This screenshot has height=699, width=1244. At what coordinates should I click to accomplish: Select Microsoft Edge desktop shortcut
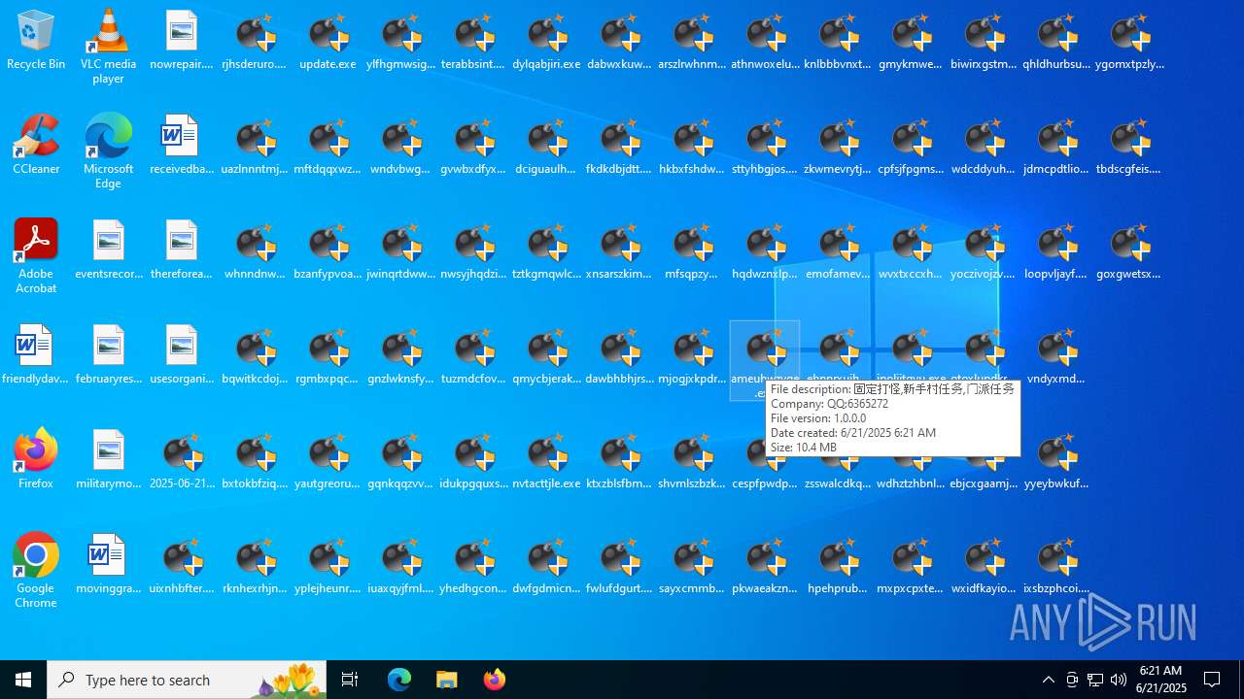pyautogui.click(x=108, y=151)
